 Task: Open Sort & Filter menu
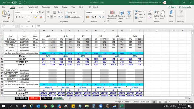coord(156,15)
